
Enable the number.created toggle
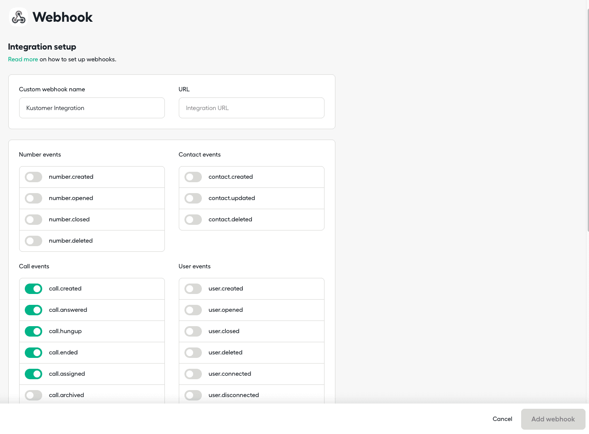pyautogui.click(x=33, y=177)
